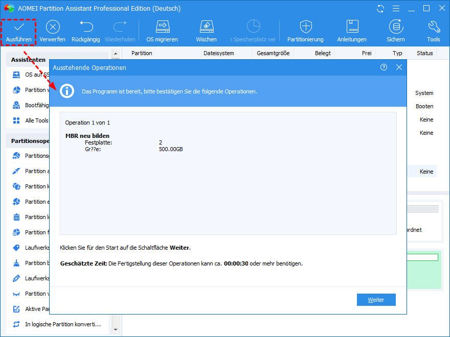Click the Ausführen checkmark icon
Viewport: 450px width, 337px height.
(18, 27)
